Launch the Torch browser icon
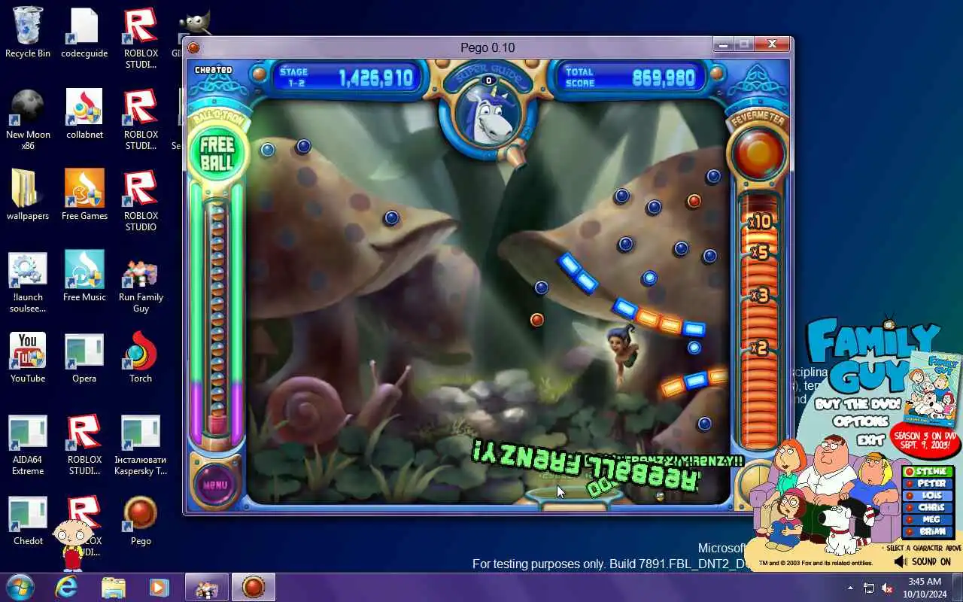The width and height of the screenshot is (963, 602). tap(141, 357)
